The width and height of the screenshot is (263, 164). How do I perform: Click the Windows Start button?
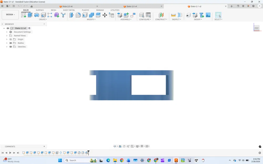pyautogui.click(x=60, y=160)
